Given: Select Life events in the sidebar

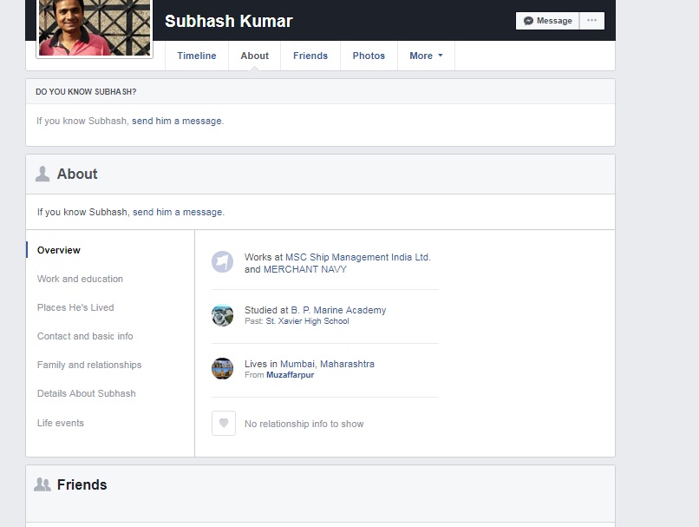Looking at the screenshot, I should (x=61, y=423).
